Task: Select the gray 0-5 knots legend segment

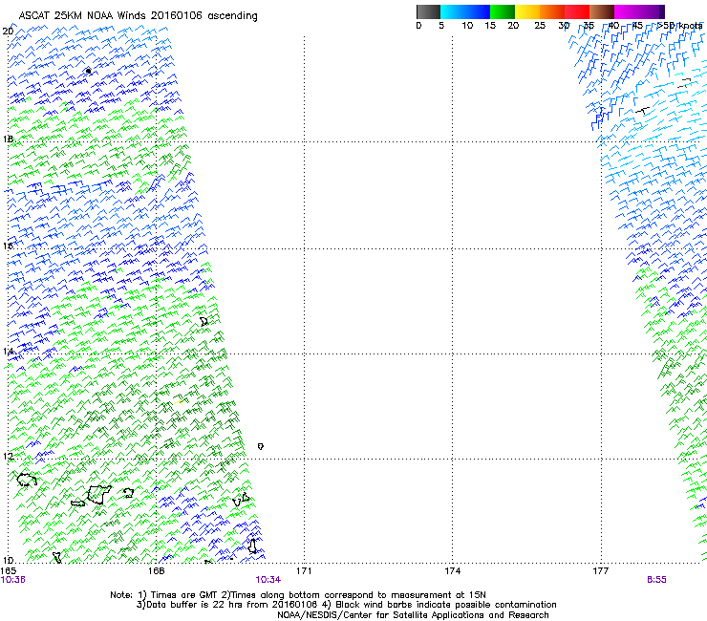Action: (428, 11)
